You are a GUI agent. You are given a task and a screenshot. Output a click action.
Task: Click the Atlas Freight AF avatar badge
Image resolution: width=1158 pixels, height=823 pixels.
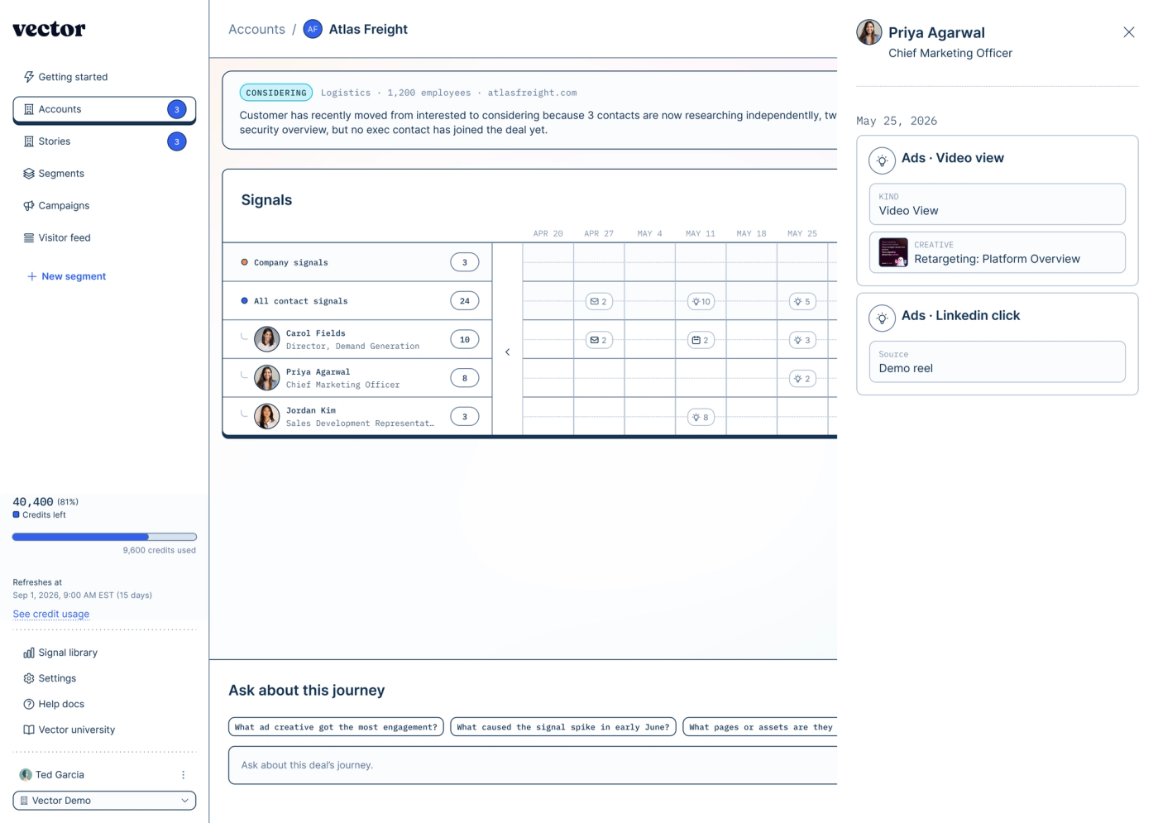(313, 29)
